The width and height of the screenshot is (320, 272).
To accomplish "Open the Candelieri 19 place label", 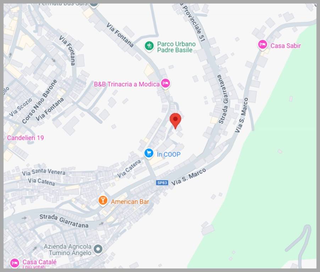I will coord(26,138).
